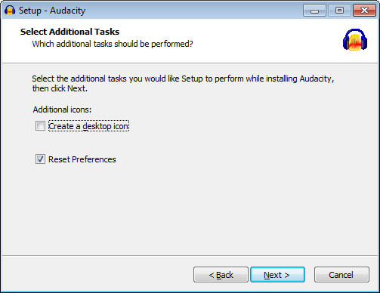
Task: Click the 'Select Additional Tasks' heading
Action: click(70, 32)
